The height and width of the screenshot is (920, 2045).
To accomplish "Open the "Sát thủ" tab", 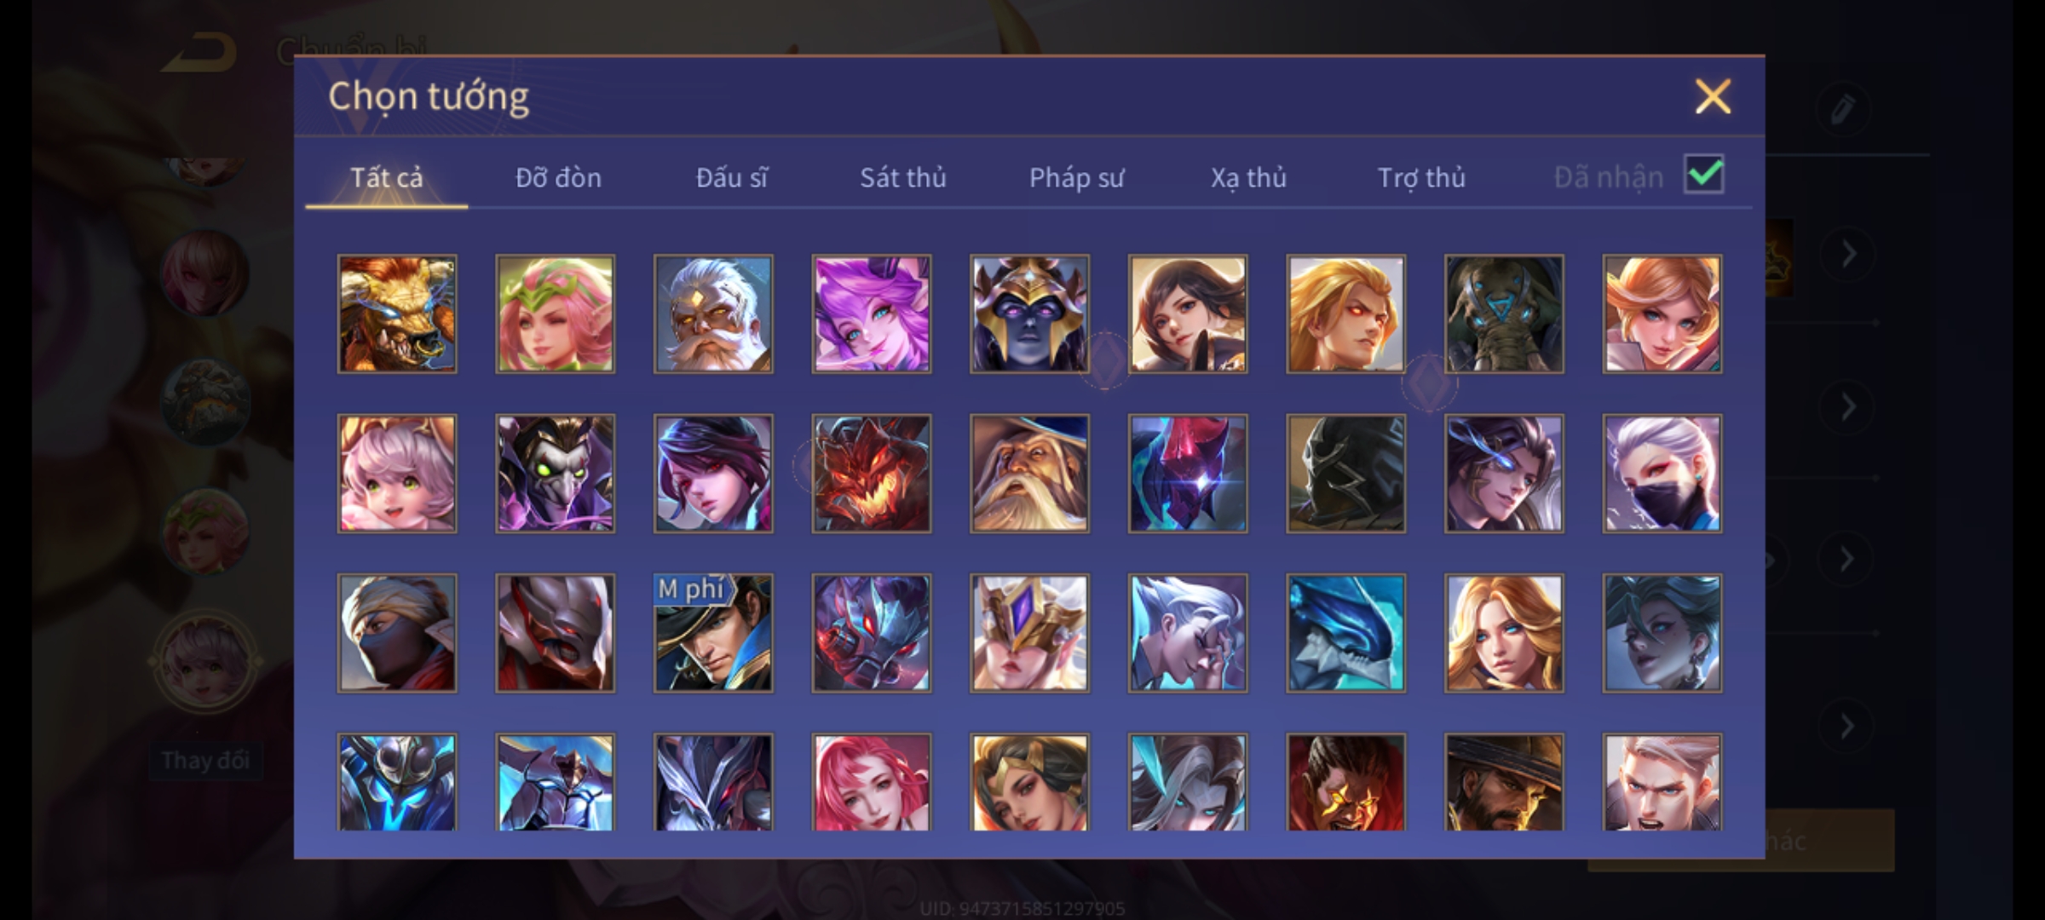I will click(x=903, y=177).
